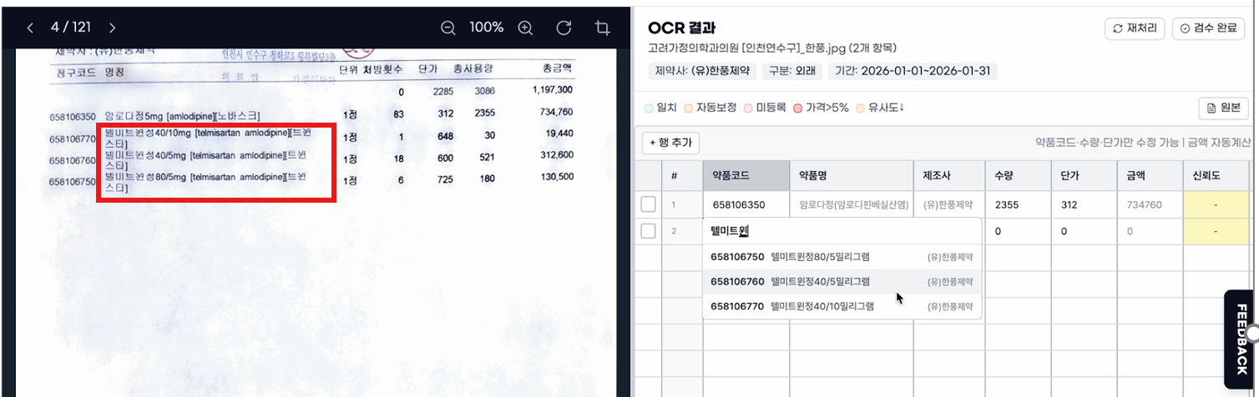Activate the crop tool

click(x=602, y=28)
